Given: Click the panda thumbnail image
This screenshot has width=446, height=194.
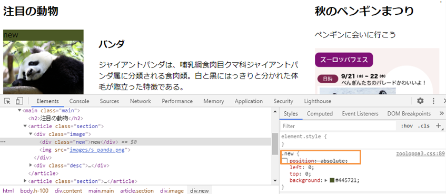Looking at the screenshot, I should [x=43, y=67].
